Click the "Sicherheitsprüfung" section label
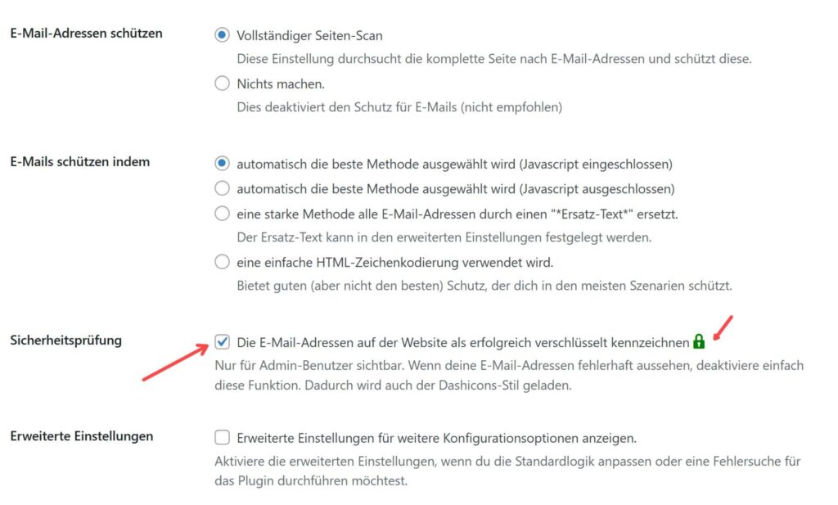 point(65,340)
